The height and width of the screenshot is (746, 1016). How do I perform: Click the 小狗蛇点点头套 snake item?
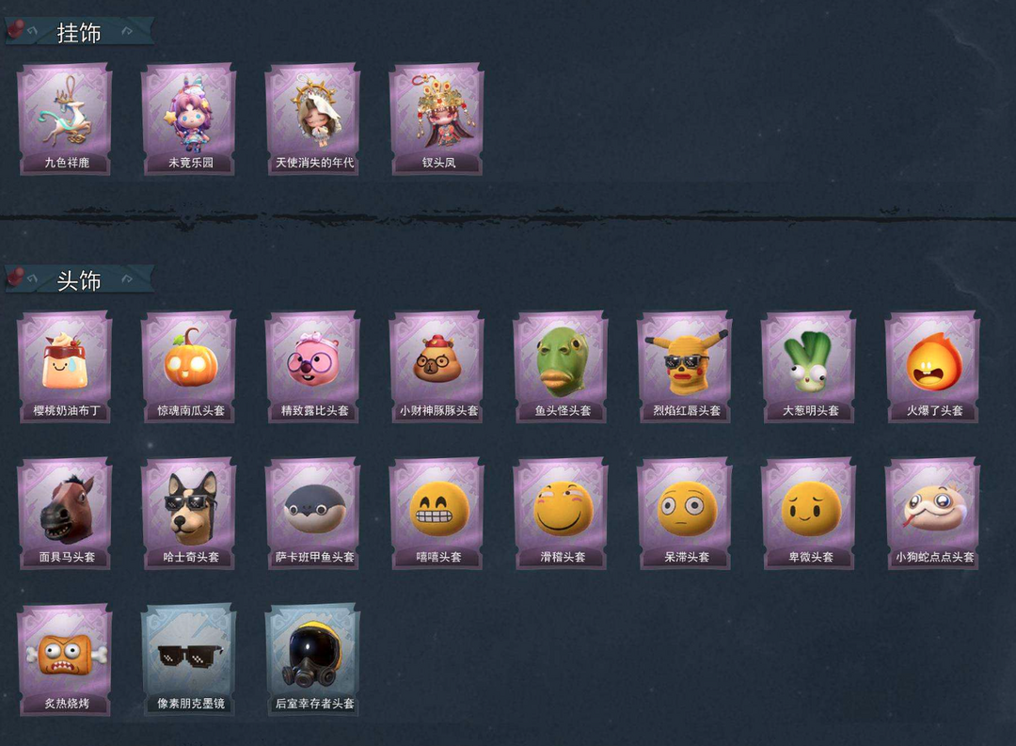(933, 514)
